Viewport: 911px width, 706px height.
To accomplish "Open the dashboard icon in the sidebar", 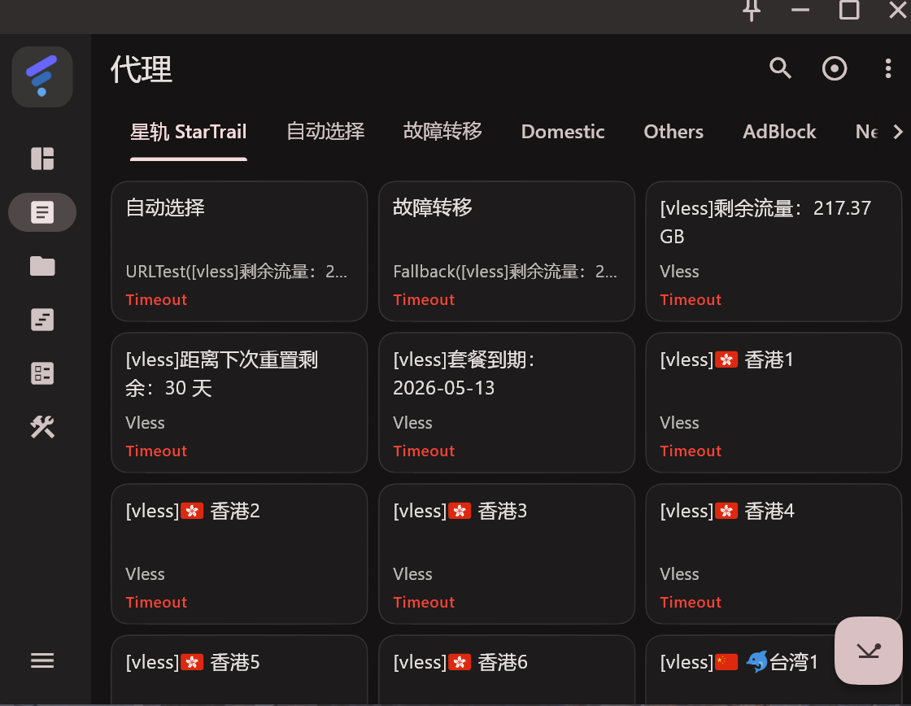I will (x=42, y=159).
